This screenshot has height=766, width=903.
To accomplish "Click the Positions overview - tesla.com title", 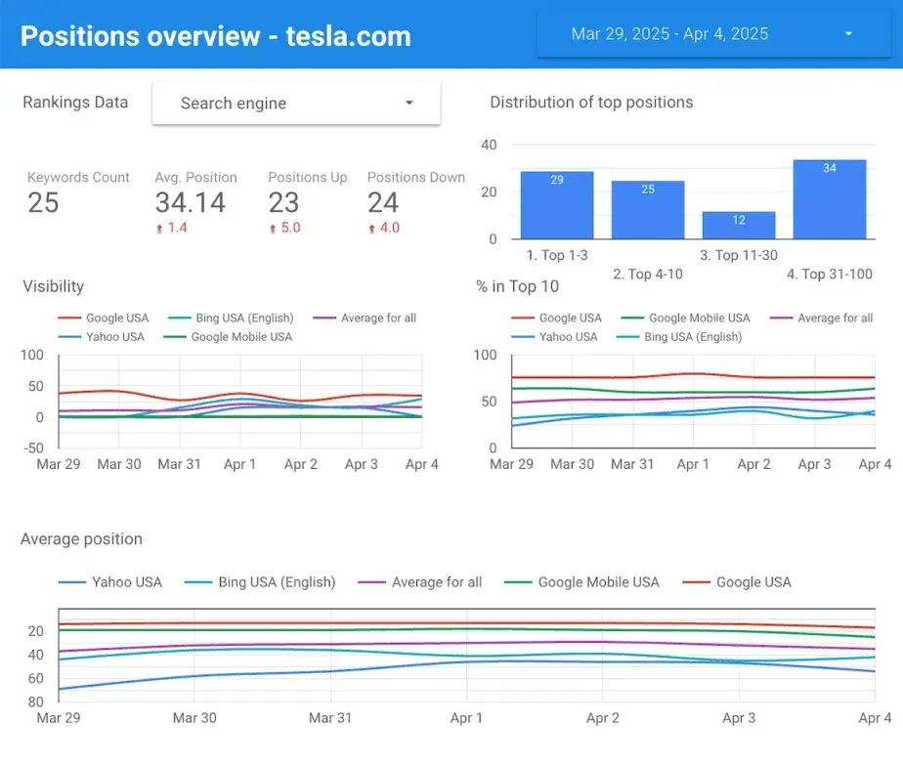I will click(x=215, y=36).
